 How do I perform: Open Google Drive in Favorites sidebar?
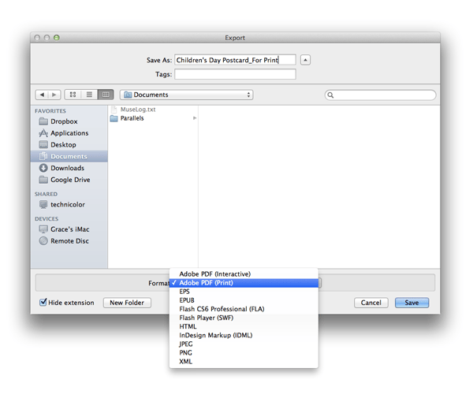(x=69, y=180)
